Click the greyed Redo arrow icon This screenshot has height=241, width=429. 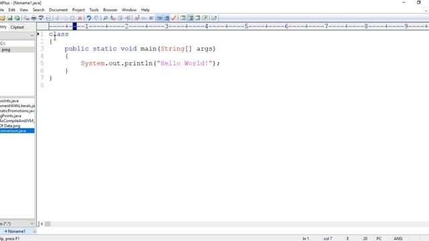point(97,18)
